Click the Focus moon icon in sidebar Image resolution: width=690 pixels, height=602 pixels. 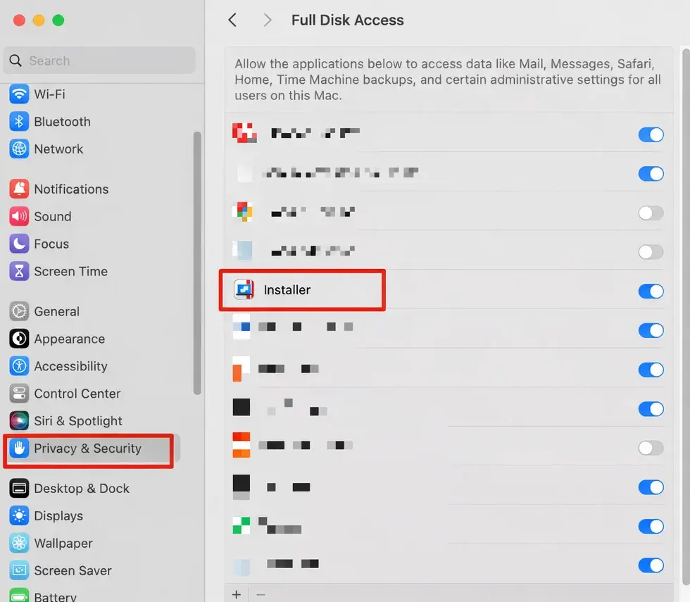(19, 244)
